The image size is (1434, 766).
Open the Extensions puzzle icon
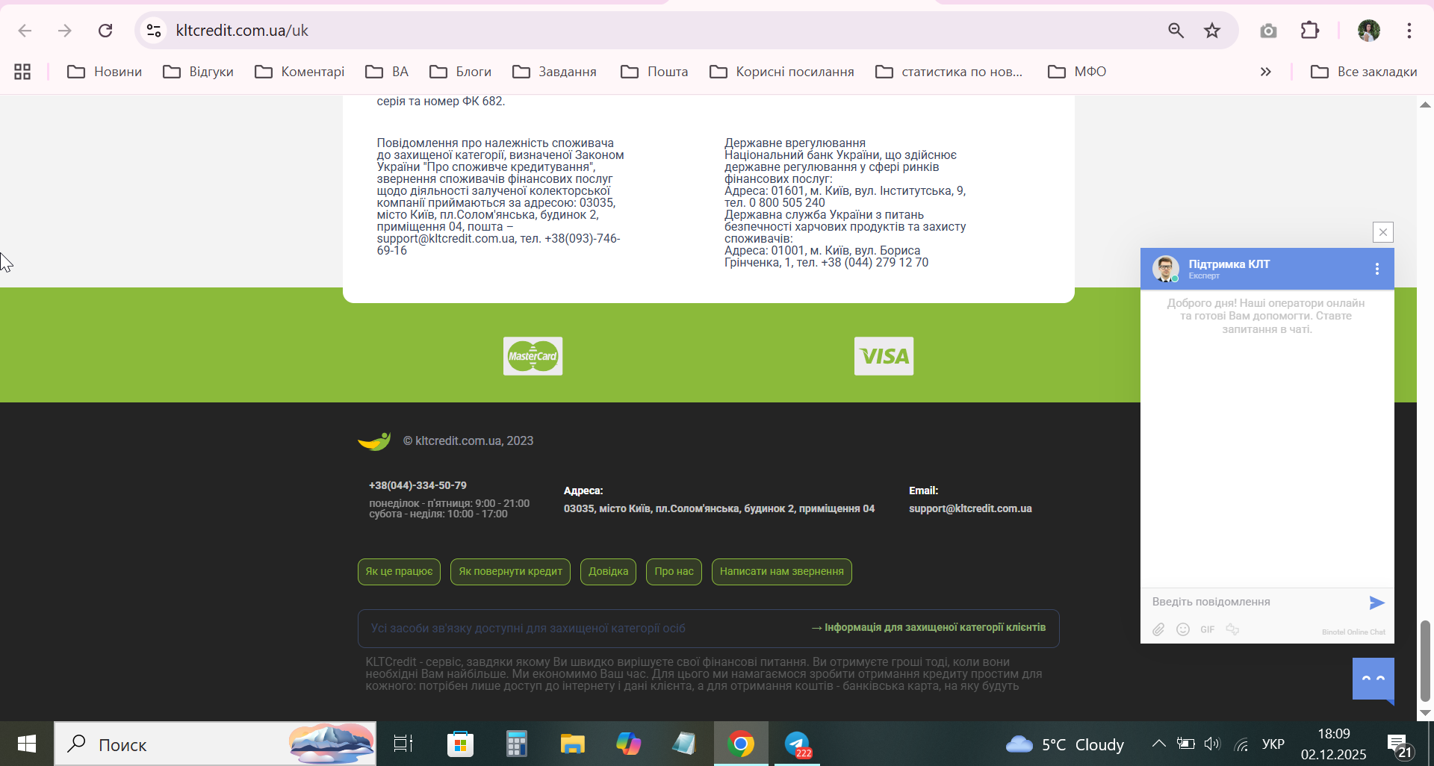1310,31
